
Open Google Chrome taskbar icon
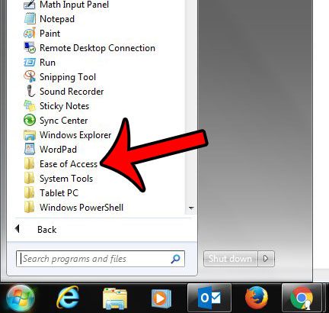302,298
